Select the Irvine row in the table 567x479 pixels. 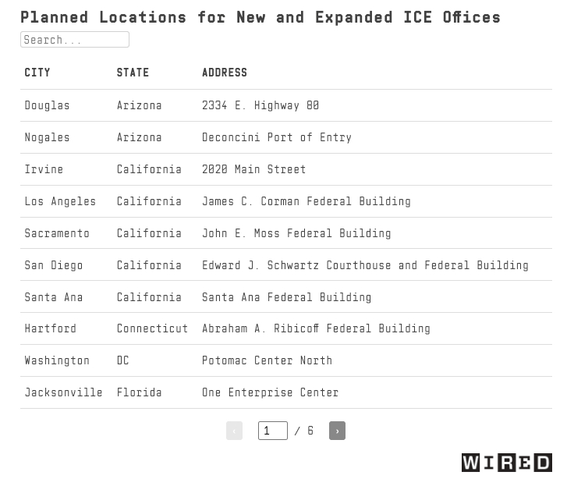(x=44, y=169)
